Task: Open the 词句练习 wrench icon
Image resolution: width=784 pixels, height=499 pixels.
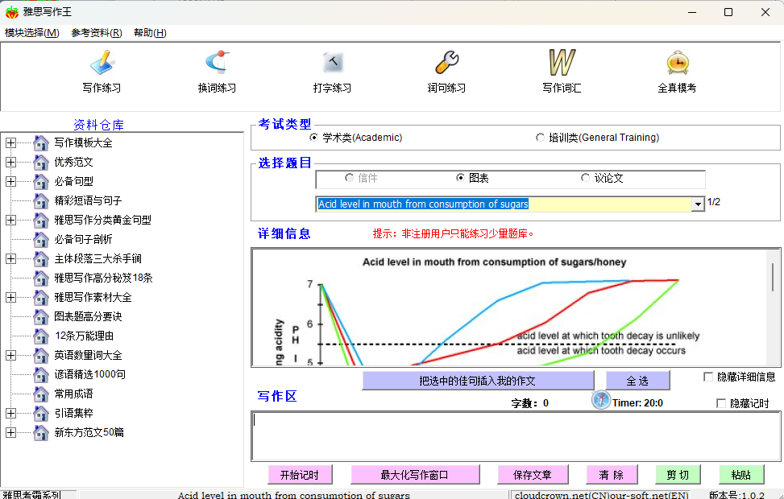Action: tap(446, 64)
